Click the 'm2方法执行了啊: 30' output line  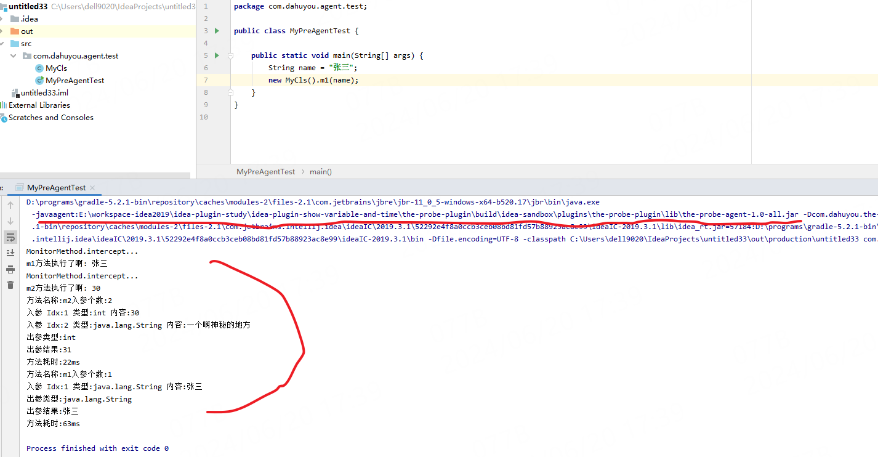(63, 288)
